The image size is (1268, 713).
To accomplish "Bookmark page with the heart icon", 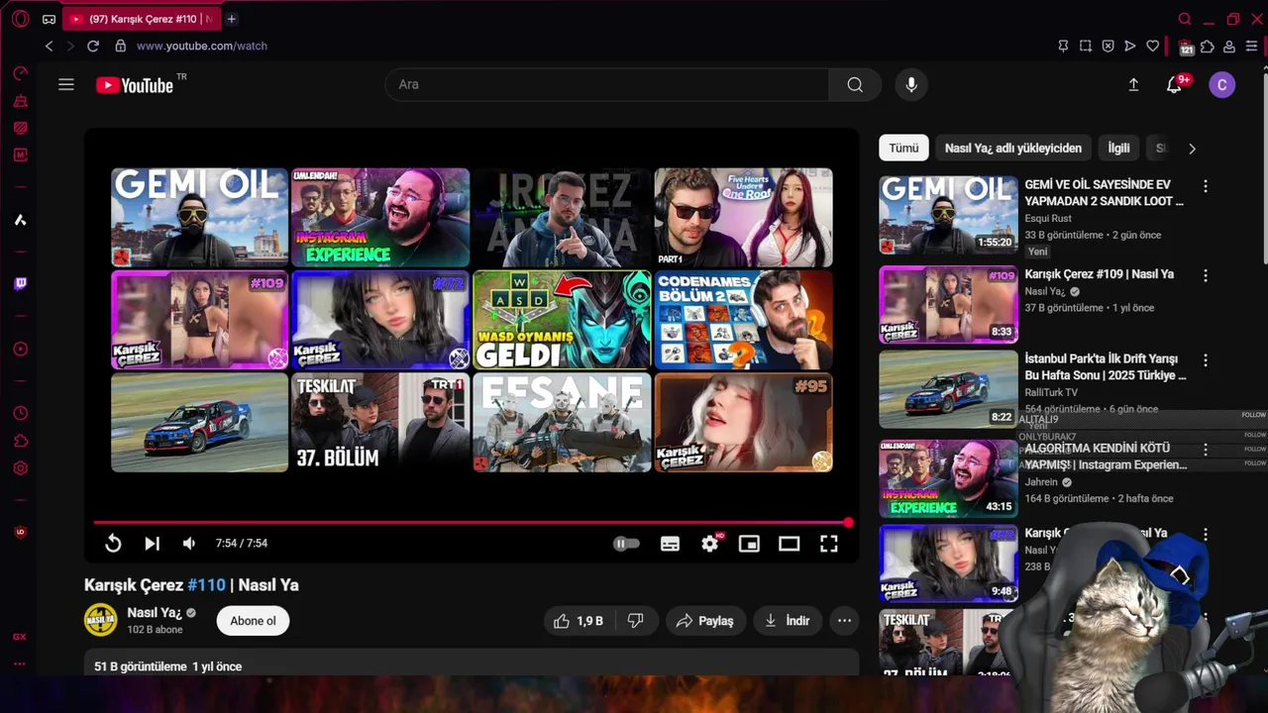I will click(x=1152, y=46).
